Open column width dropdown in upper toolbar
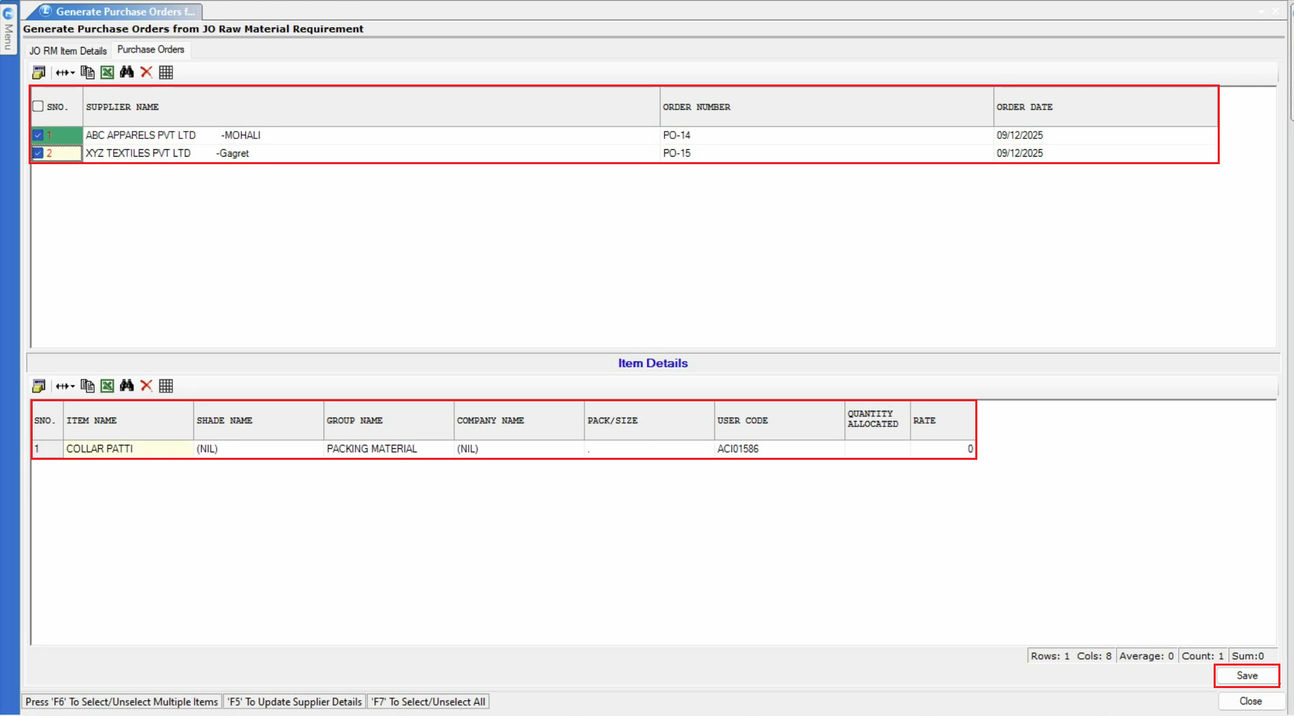This screenshot has height=716, width=1294. click(x=65, y=72)
